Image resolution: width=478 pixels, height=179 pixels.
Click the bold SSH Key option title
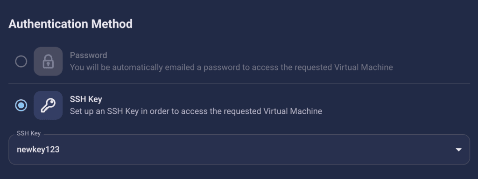click(x=86, y=99)
